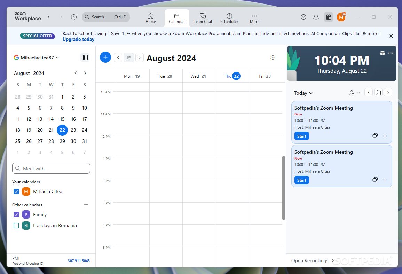The height and width of the screenshot is (274, 402).
Task: Click the Upgrade today link
Action: (78, 39)
